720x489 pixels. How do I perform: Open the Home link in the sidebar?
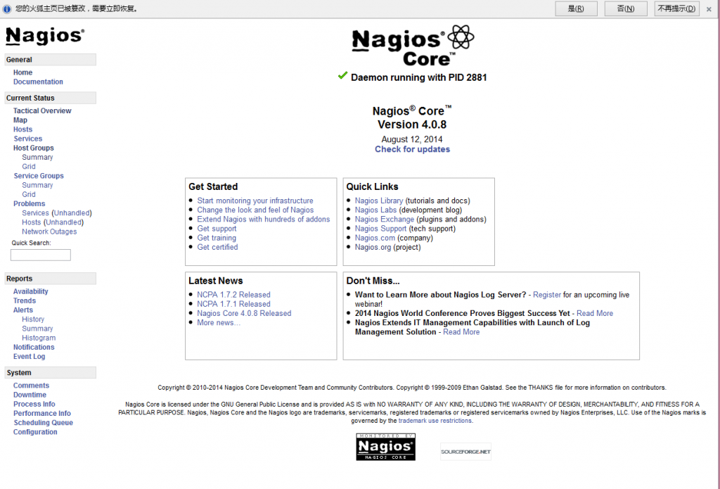pyautogui.click(x=23, y=72)
